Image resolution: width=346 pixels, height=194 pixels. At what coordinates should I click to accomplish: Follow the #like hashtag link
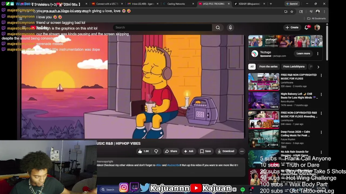pyautogui.click(x=159, y=165)
